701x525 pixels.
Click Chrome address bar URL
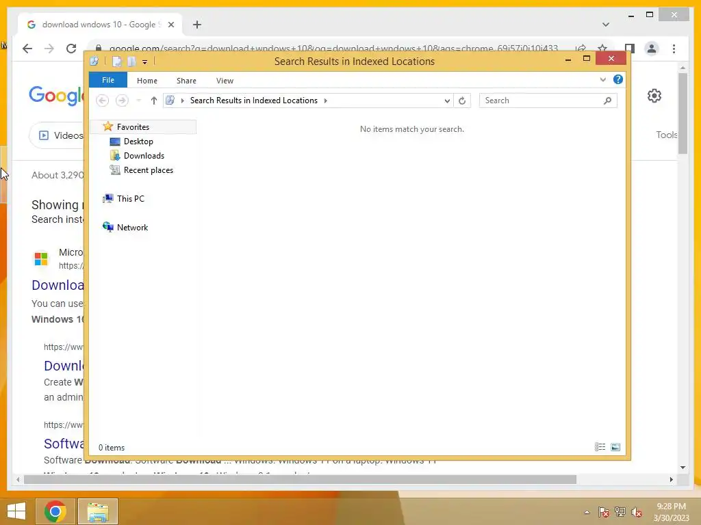333,49
